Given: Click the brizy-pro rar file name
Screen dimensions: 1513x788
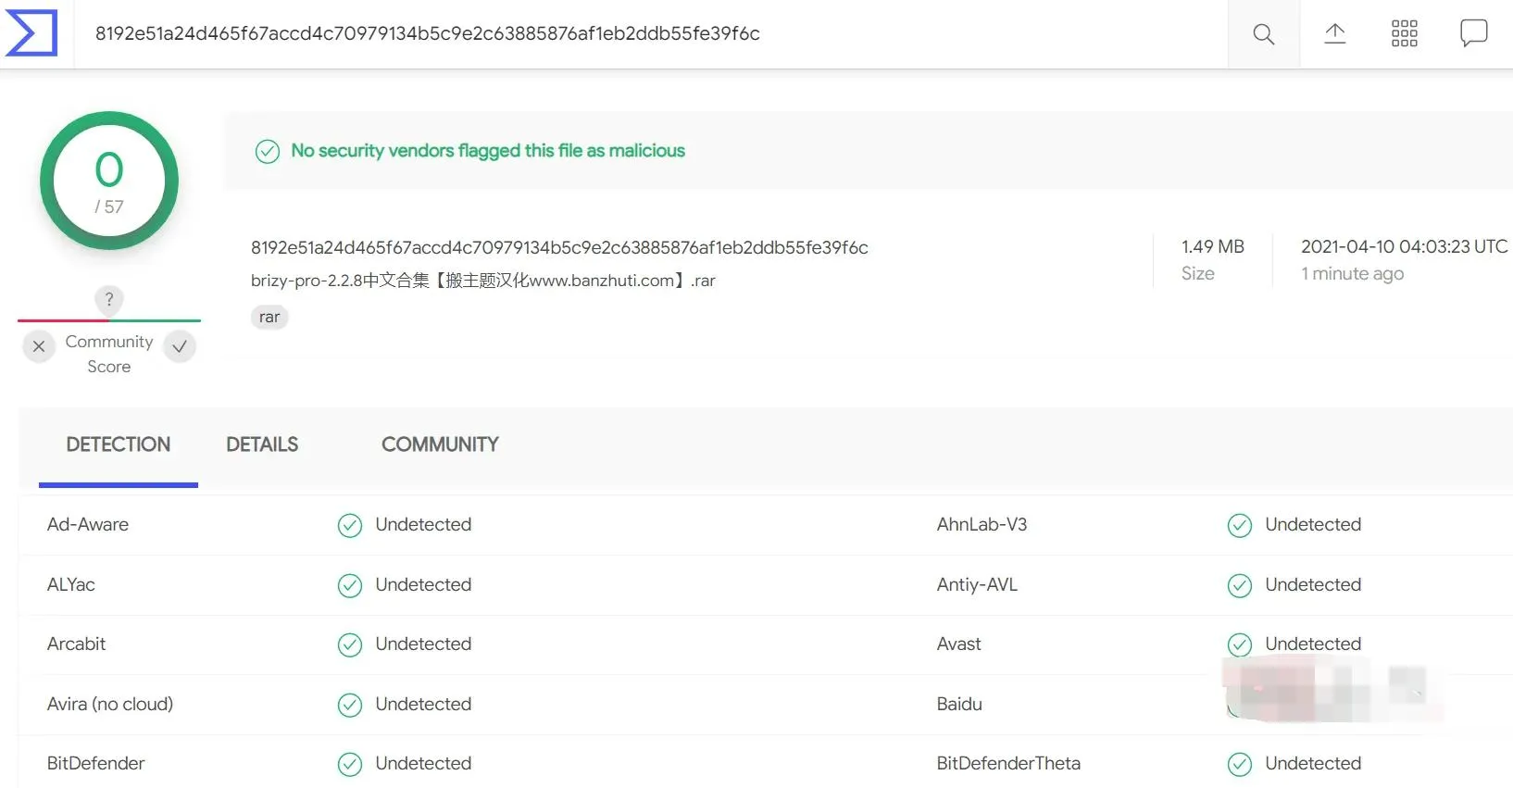Looking at the screenshot, I should (x=483, y=281).
